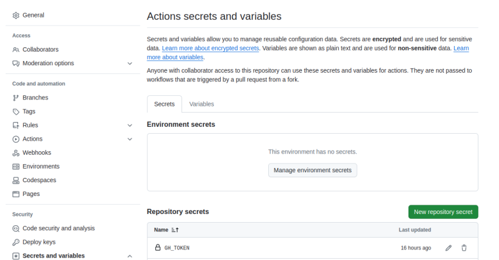
Task: Collapse the Secrets and variables chevron
Action: [130, 256]
